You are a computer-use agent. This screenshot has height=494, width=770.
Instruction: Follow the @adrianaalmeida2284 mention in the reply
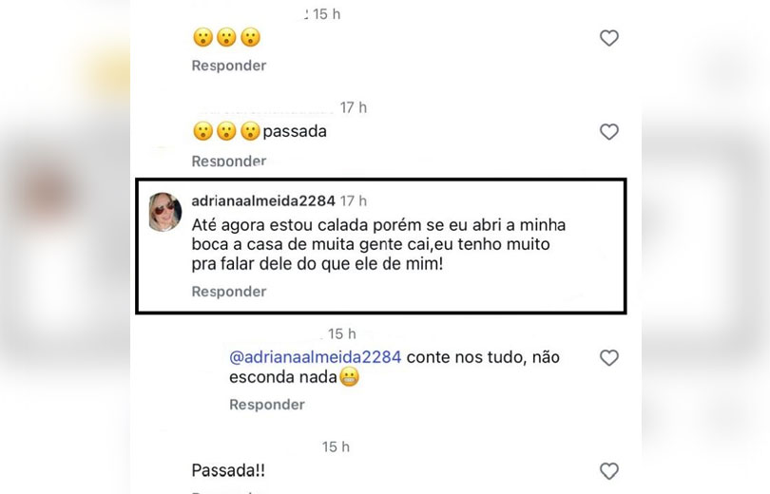[316, 357]
